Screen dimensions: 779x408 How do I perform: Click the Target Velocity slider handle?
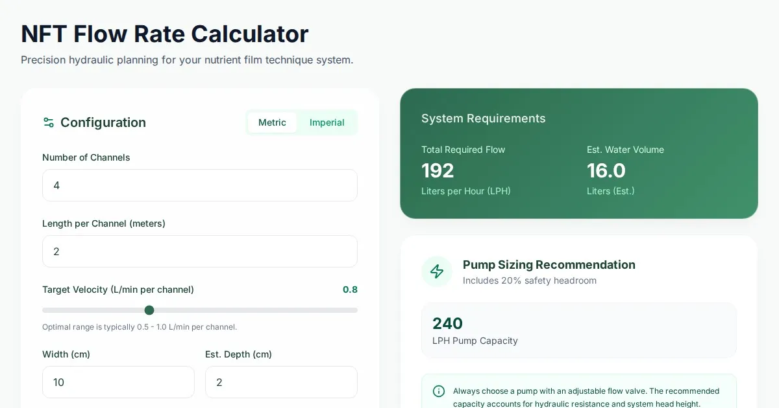point(149,310)
